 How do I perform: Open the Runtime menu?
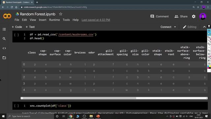click(54, 20)
